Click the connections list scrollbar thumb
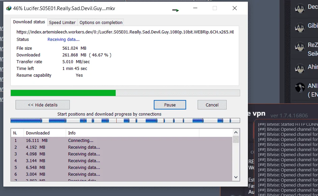This screenshot has width=318, height=196. pos(236,139)
